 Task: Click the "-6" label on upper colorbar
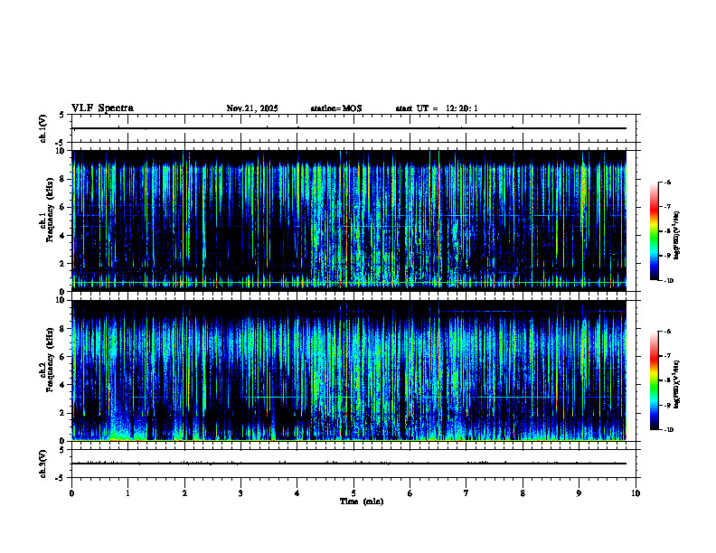[x=666, y=182]
